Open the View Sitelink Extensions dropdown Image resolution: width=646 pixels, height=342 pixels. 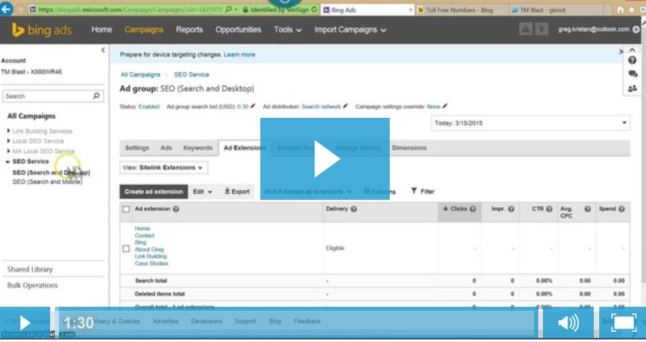(x=163, y=167)
